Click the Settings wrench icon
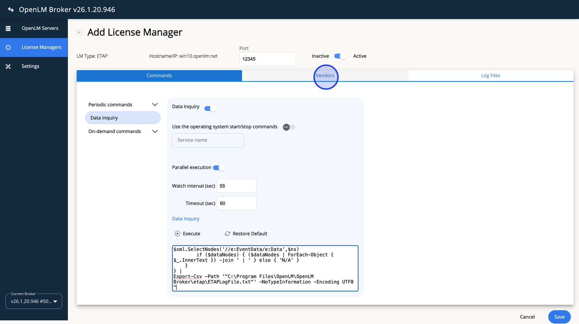This screenshot has height=324, width=579. (8, 66)
